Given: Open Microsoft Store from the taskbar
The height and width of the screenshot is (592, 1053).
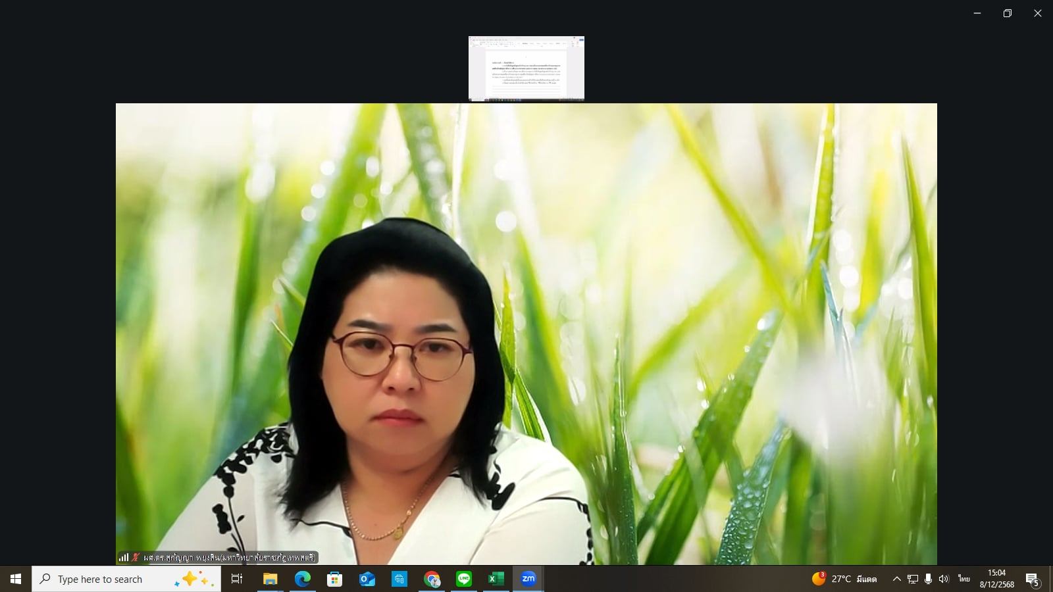Looking at the screenshot, I should tap(334, 579).
